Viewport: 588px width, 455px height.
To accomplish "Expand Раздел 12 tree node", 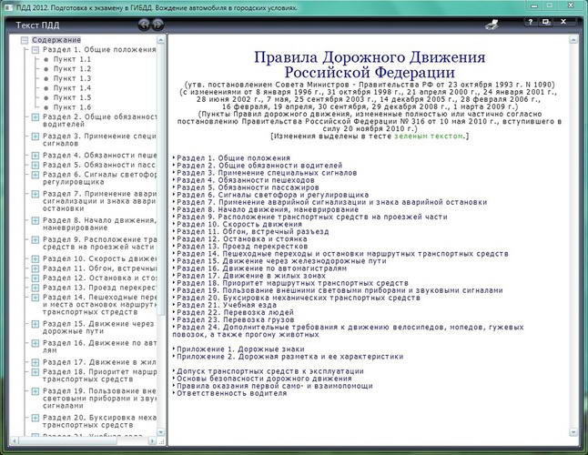I will 35,278.
